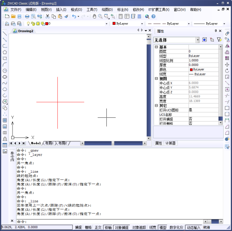Pick the Arc tool in draw toolbar

click(x=5, y=65)
